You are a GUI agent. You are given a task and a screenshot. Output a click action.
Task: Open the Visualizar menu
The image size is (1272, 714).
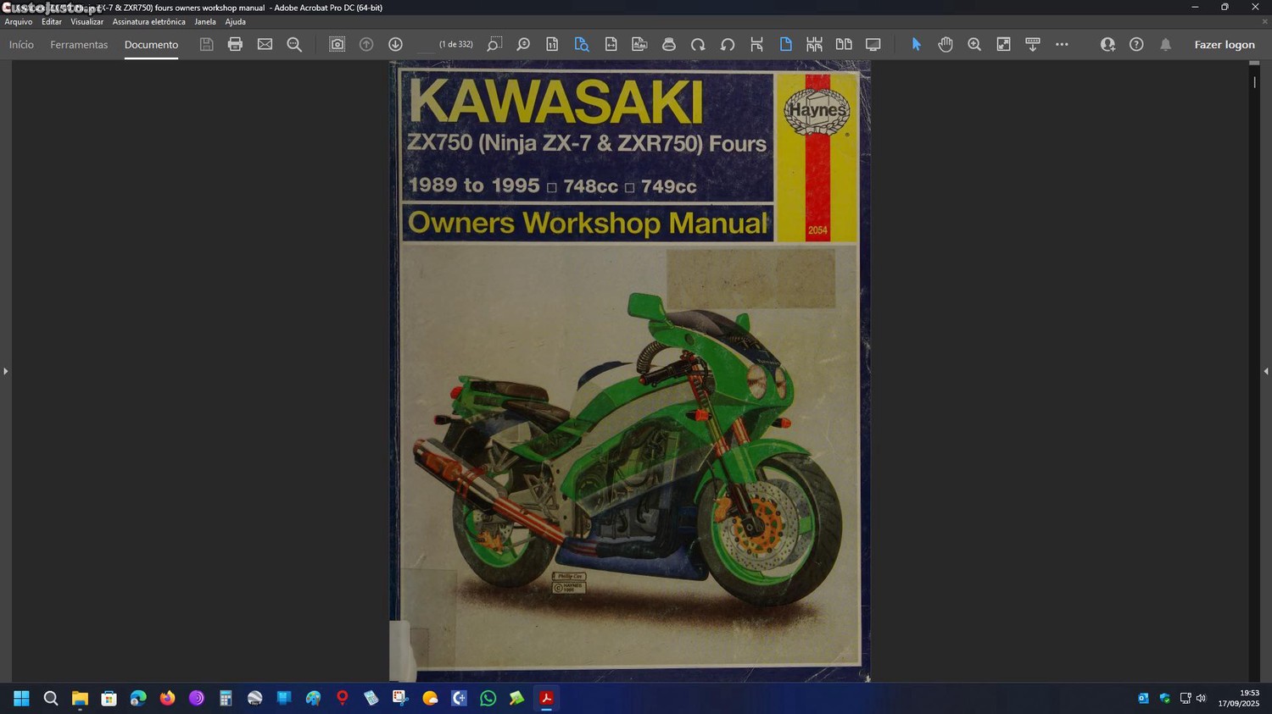click(86, 22)
